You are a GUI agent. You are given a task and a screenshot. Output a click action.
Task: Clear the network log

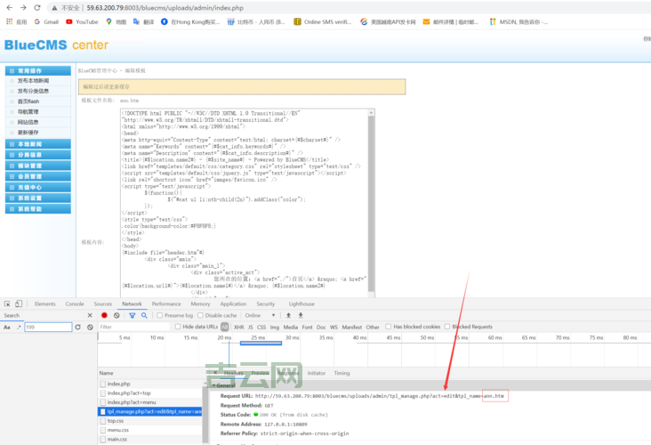tap(116, 315)
